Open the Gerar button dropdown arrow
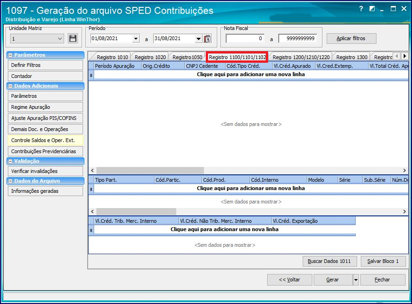 (356, 280)
